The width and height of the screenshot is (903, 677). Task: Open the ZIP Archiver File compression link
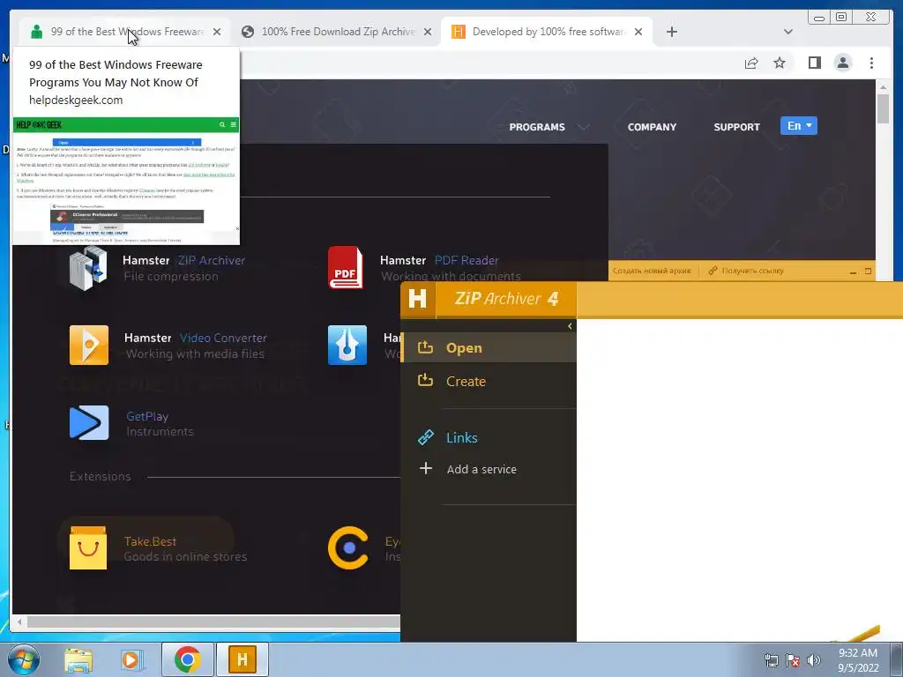183,268
